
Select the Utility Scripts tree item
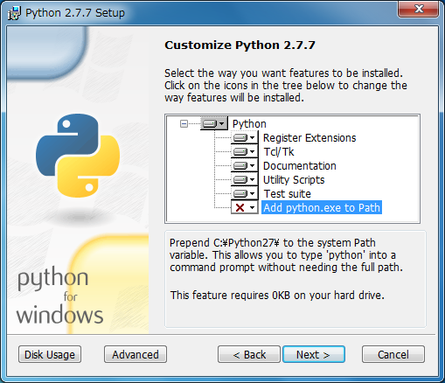point(294,180)
